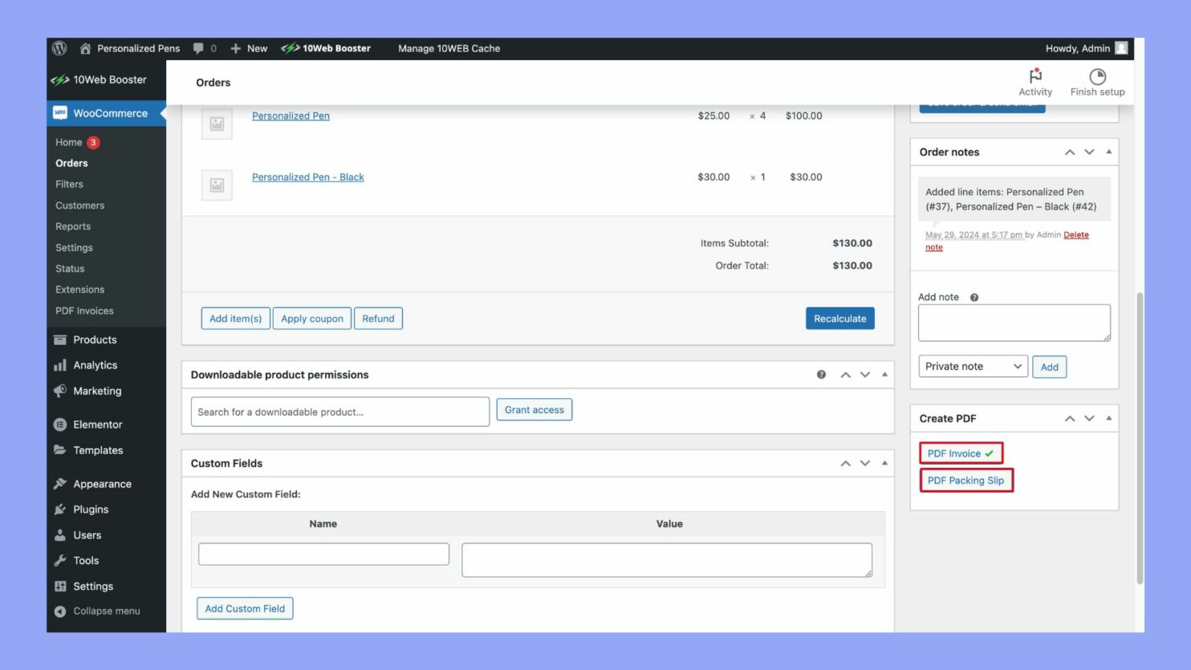Click the Recalculate button

pyautogui.click(x=839, y=318)
